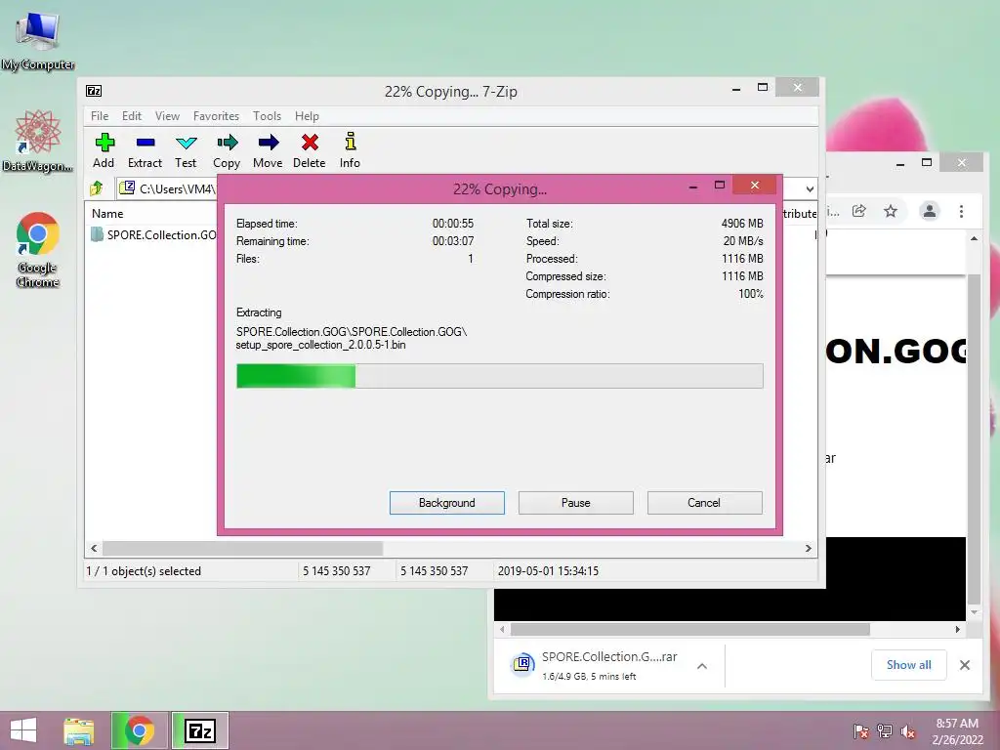The width and height of the screenshot is (1000, 750).
Task: Click the taskbar clock showing 8:57 AM
Action: pyautogui.click(x=957, y=731)
